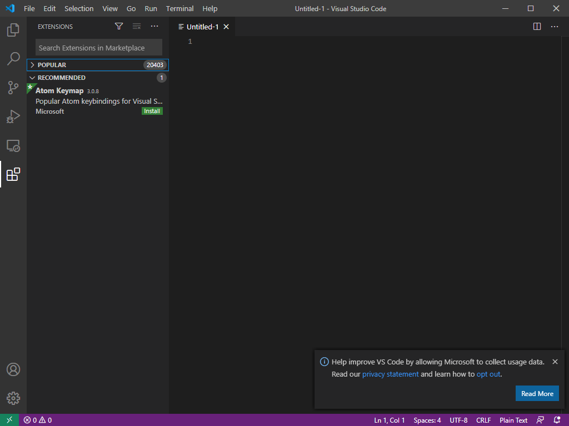The image size is (569, 426).
Task: Open the File menu
Action: (29, 9)
